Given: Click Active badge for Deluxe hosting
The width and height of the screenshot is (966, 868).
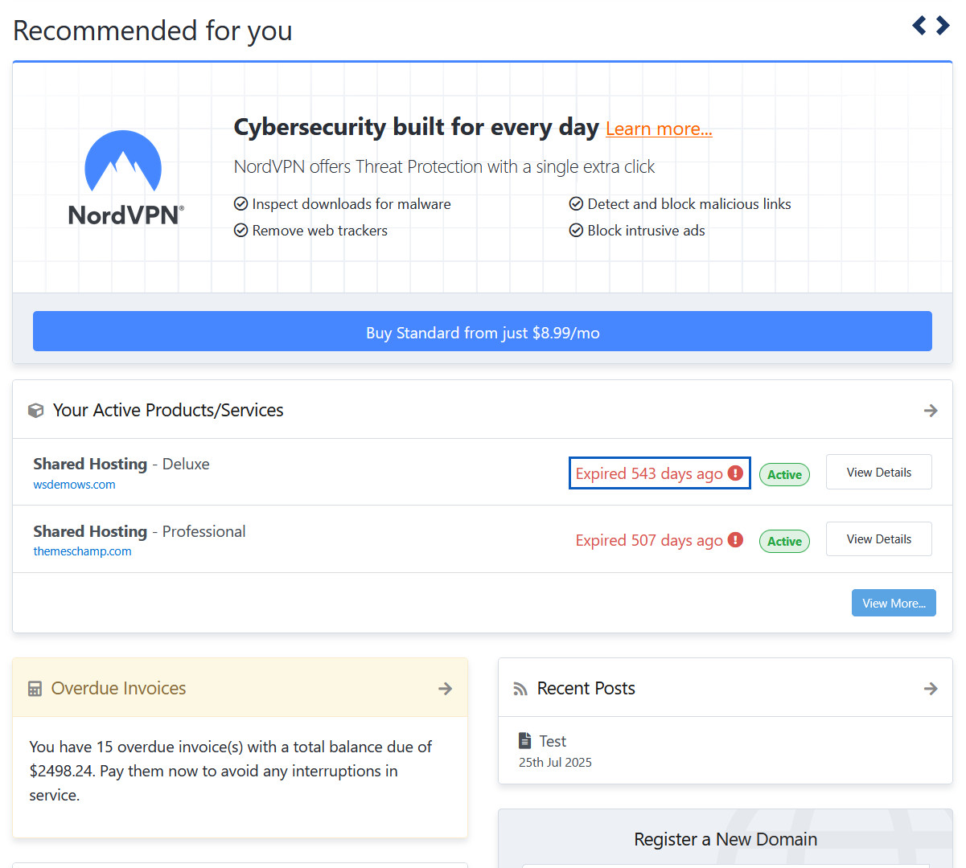Looking at the screenshot, I should pyautogui.click(x=784, y=475).
